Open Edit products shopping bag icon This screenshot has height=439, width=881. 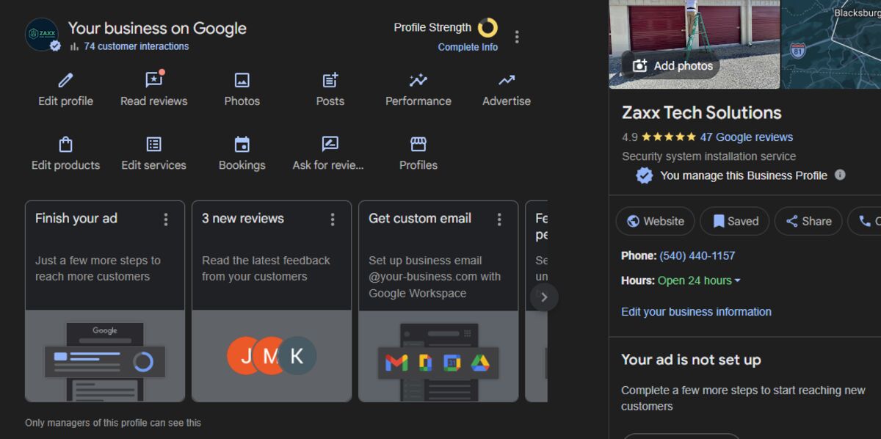65,145
